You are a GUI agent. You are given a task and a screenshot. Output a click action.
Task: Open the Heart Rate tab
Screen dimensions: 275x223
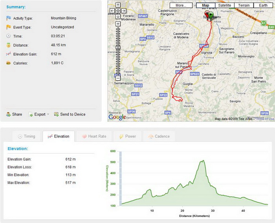point(94,136)
